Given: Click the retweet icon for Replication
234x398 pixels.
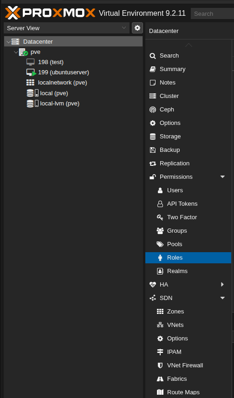Looking at the screenshot, I should [x=153, y=163].
